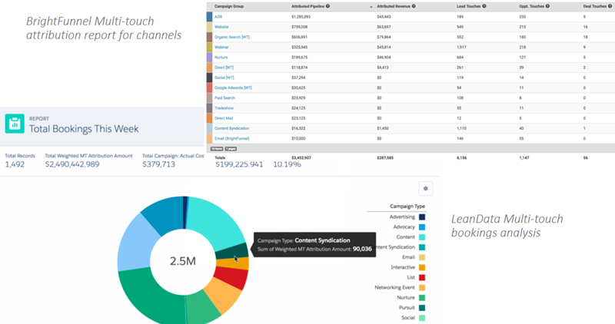Open the ADR campaign group

click(x=218, y=17)
